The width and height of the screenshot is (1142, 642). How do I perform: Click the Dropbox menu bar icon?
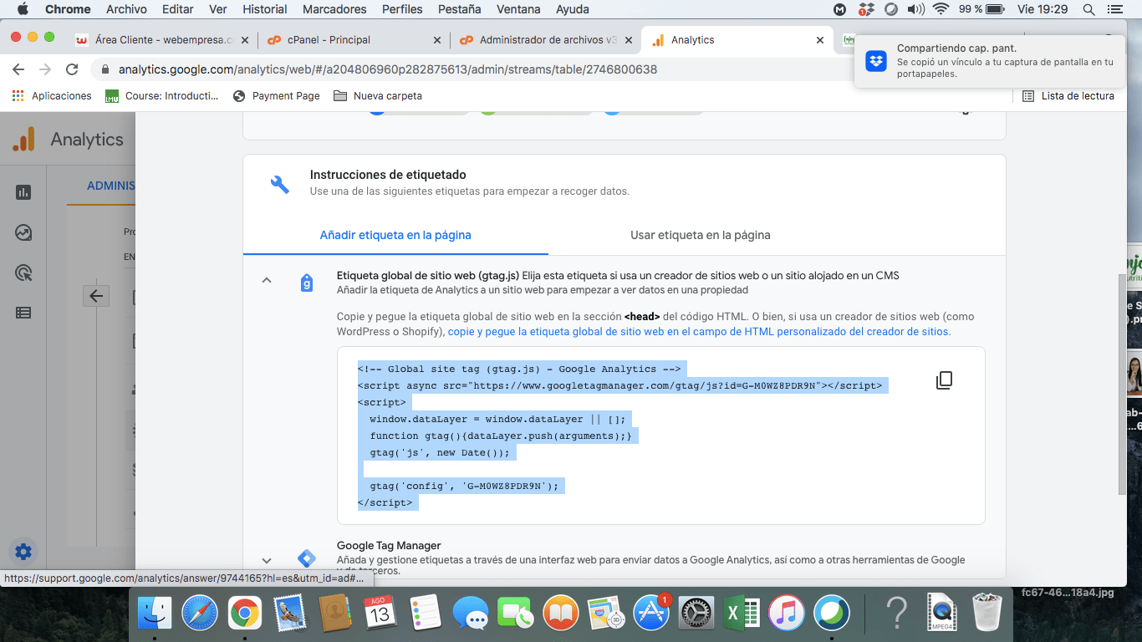(865, 9)
